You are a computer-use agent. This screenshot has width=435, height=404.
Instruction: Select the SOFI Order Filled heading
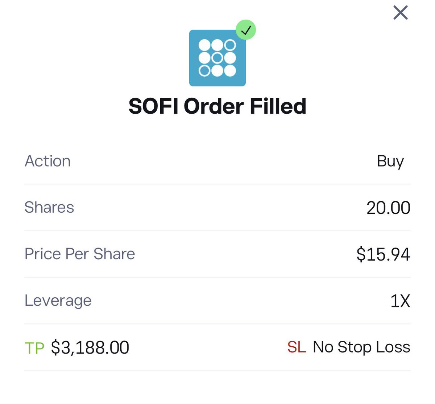[217, 106]
